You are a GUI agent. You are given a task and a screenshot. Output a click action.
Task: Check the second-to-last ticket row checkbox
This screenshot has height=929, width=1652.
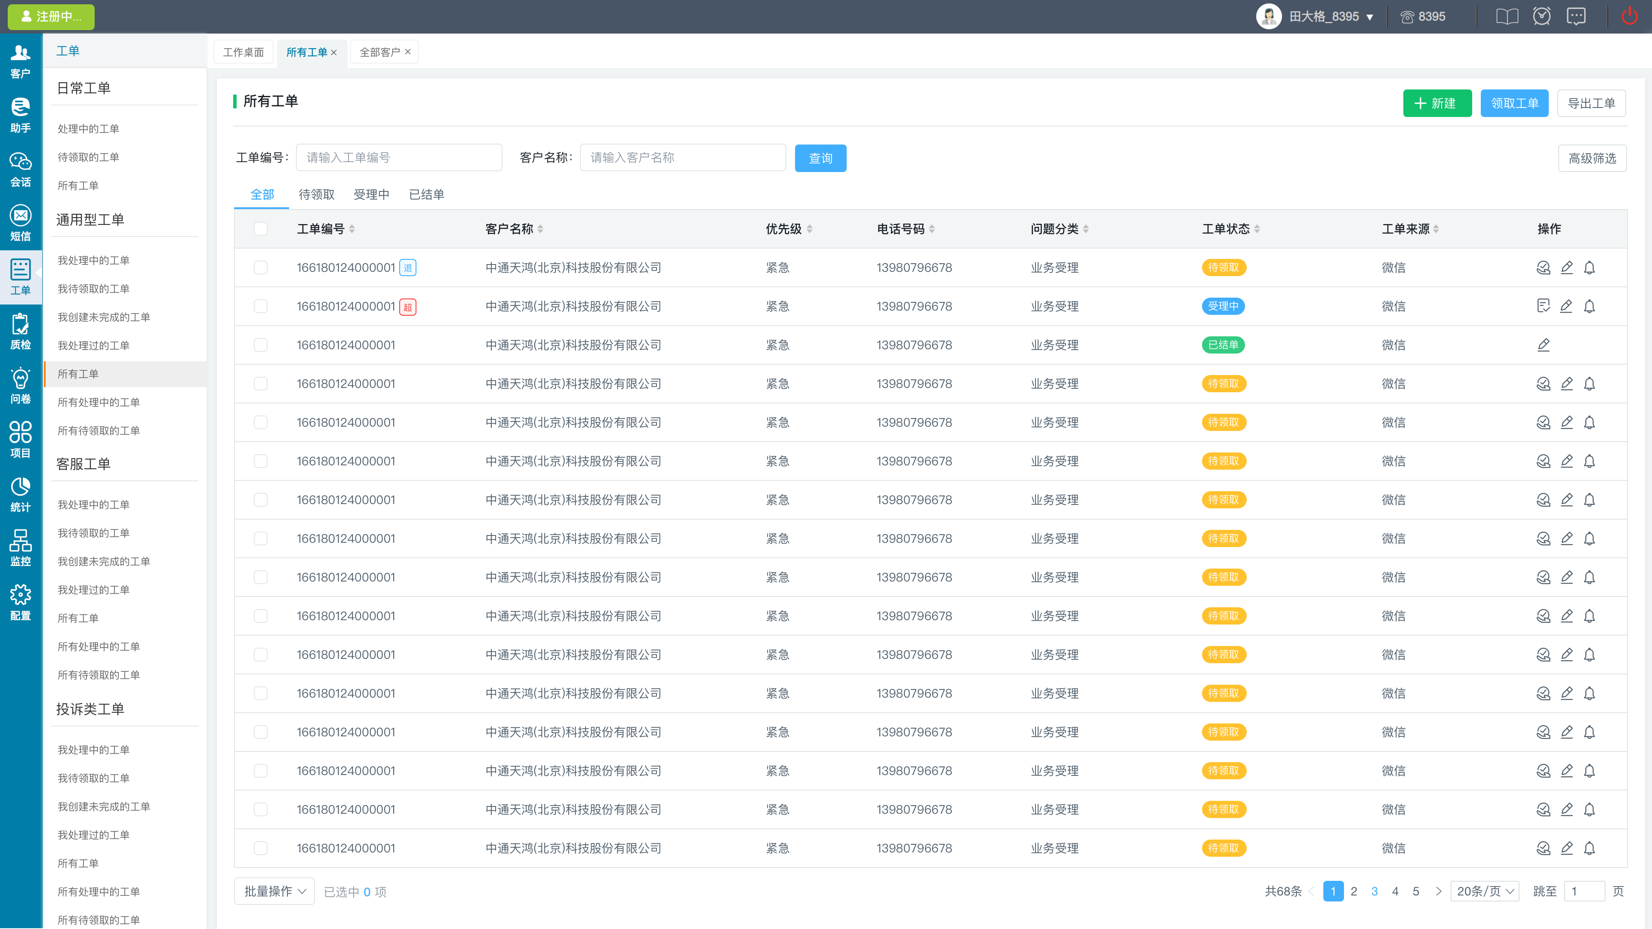(x=260, y=810)
